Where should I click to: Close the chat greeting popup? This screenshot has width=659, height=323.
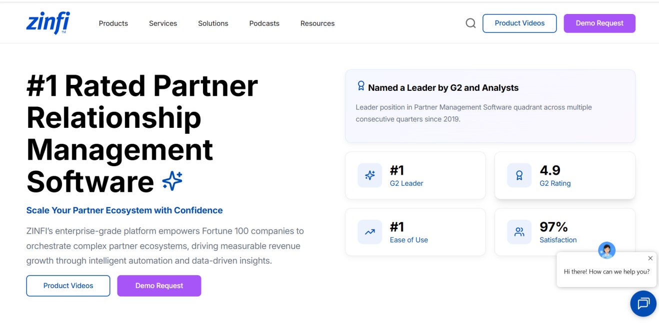pos(650,258)
